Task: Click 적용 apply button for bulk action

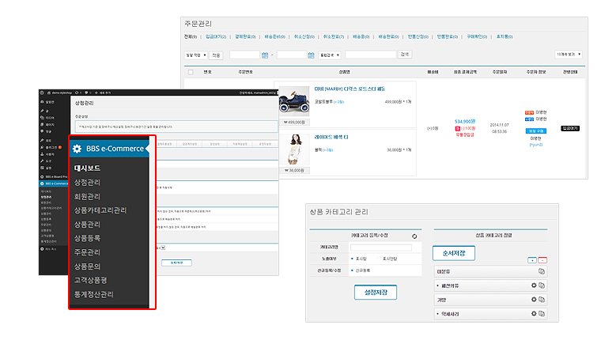Action: (x=216, y=55)
